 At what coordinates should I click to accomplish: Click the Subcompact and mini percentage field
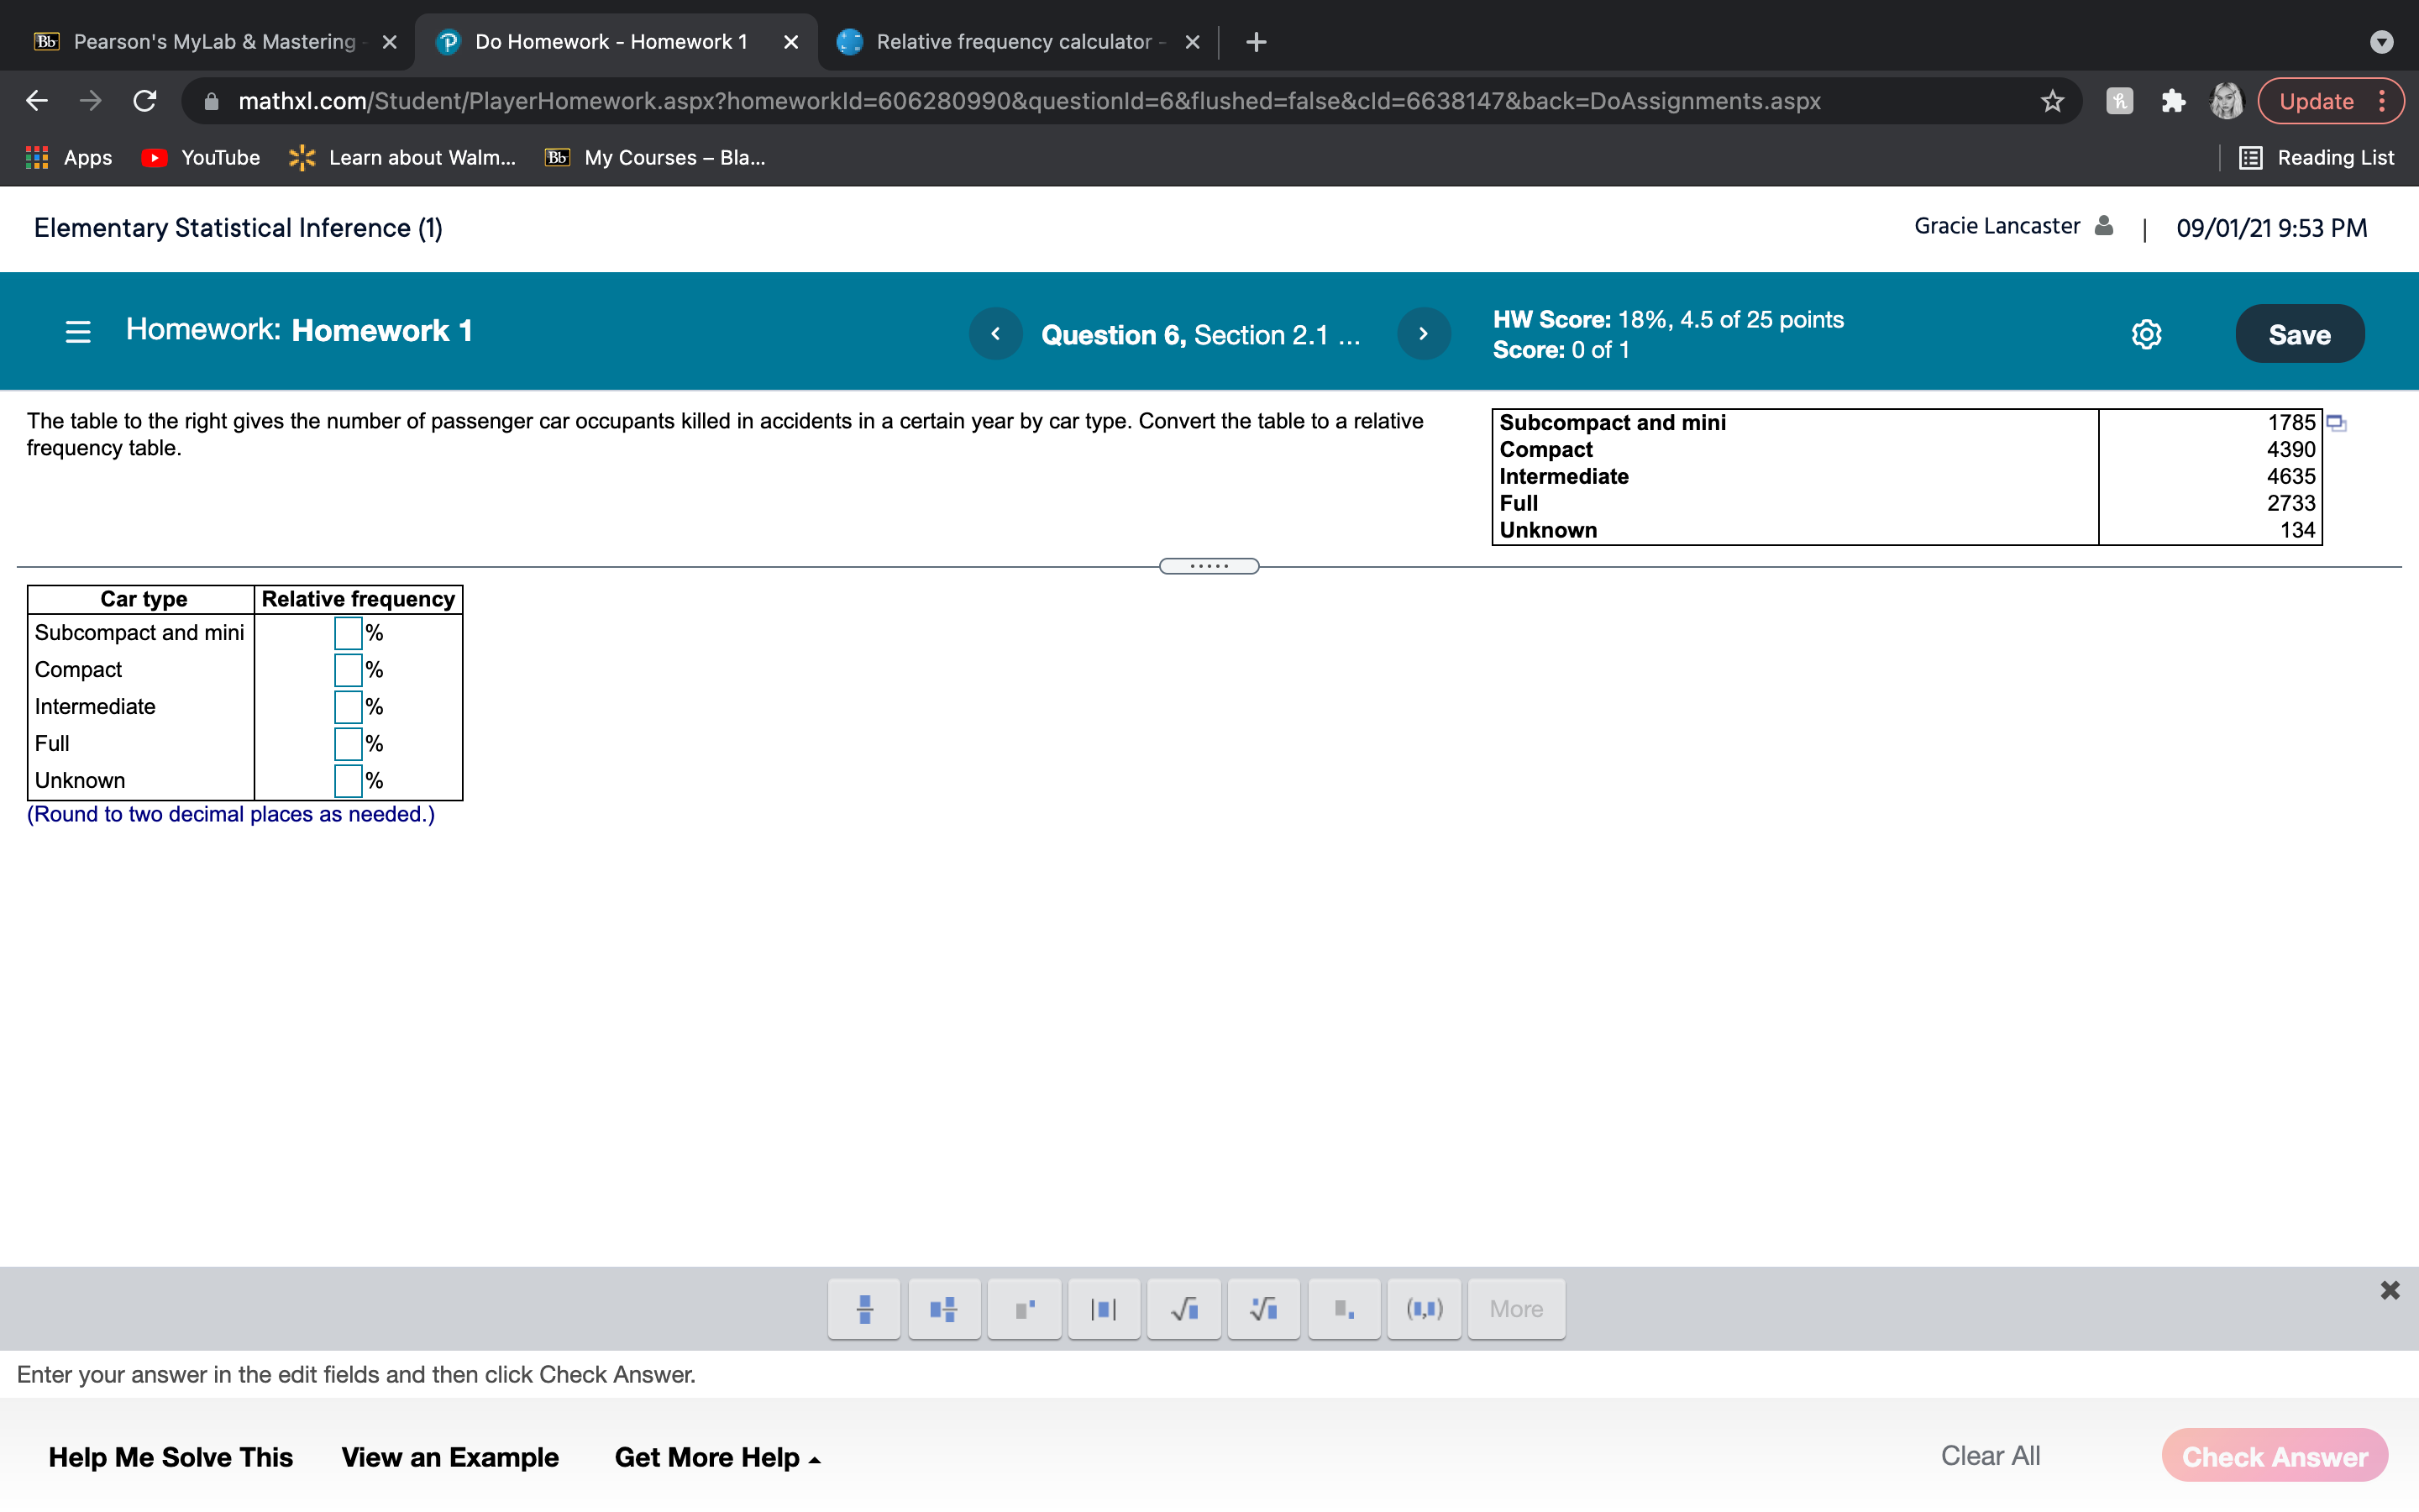pos(348,633)
